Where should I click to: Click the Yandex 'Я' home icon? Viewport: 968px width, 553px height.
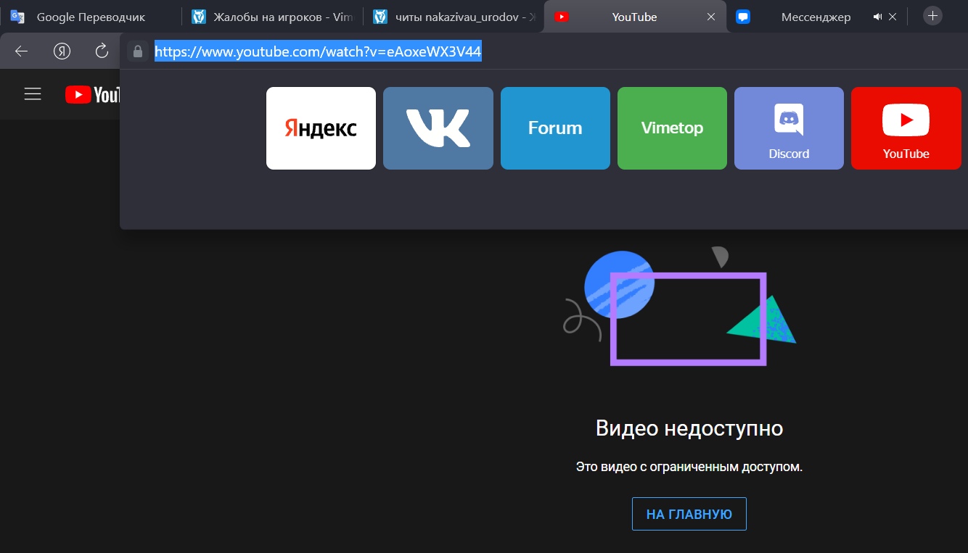click(x=62, y=51)
